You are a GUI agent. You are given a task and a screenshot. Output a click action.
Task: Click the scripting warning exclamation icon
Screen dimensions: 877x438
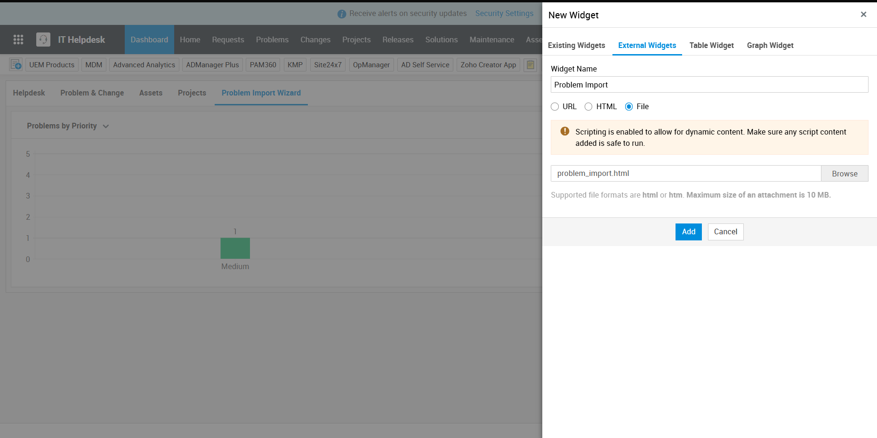[x=565, y=132]
